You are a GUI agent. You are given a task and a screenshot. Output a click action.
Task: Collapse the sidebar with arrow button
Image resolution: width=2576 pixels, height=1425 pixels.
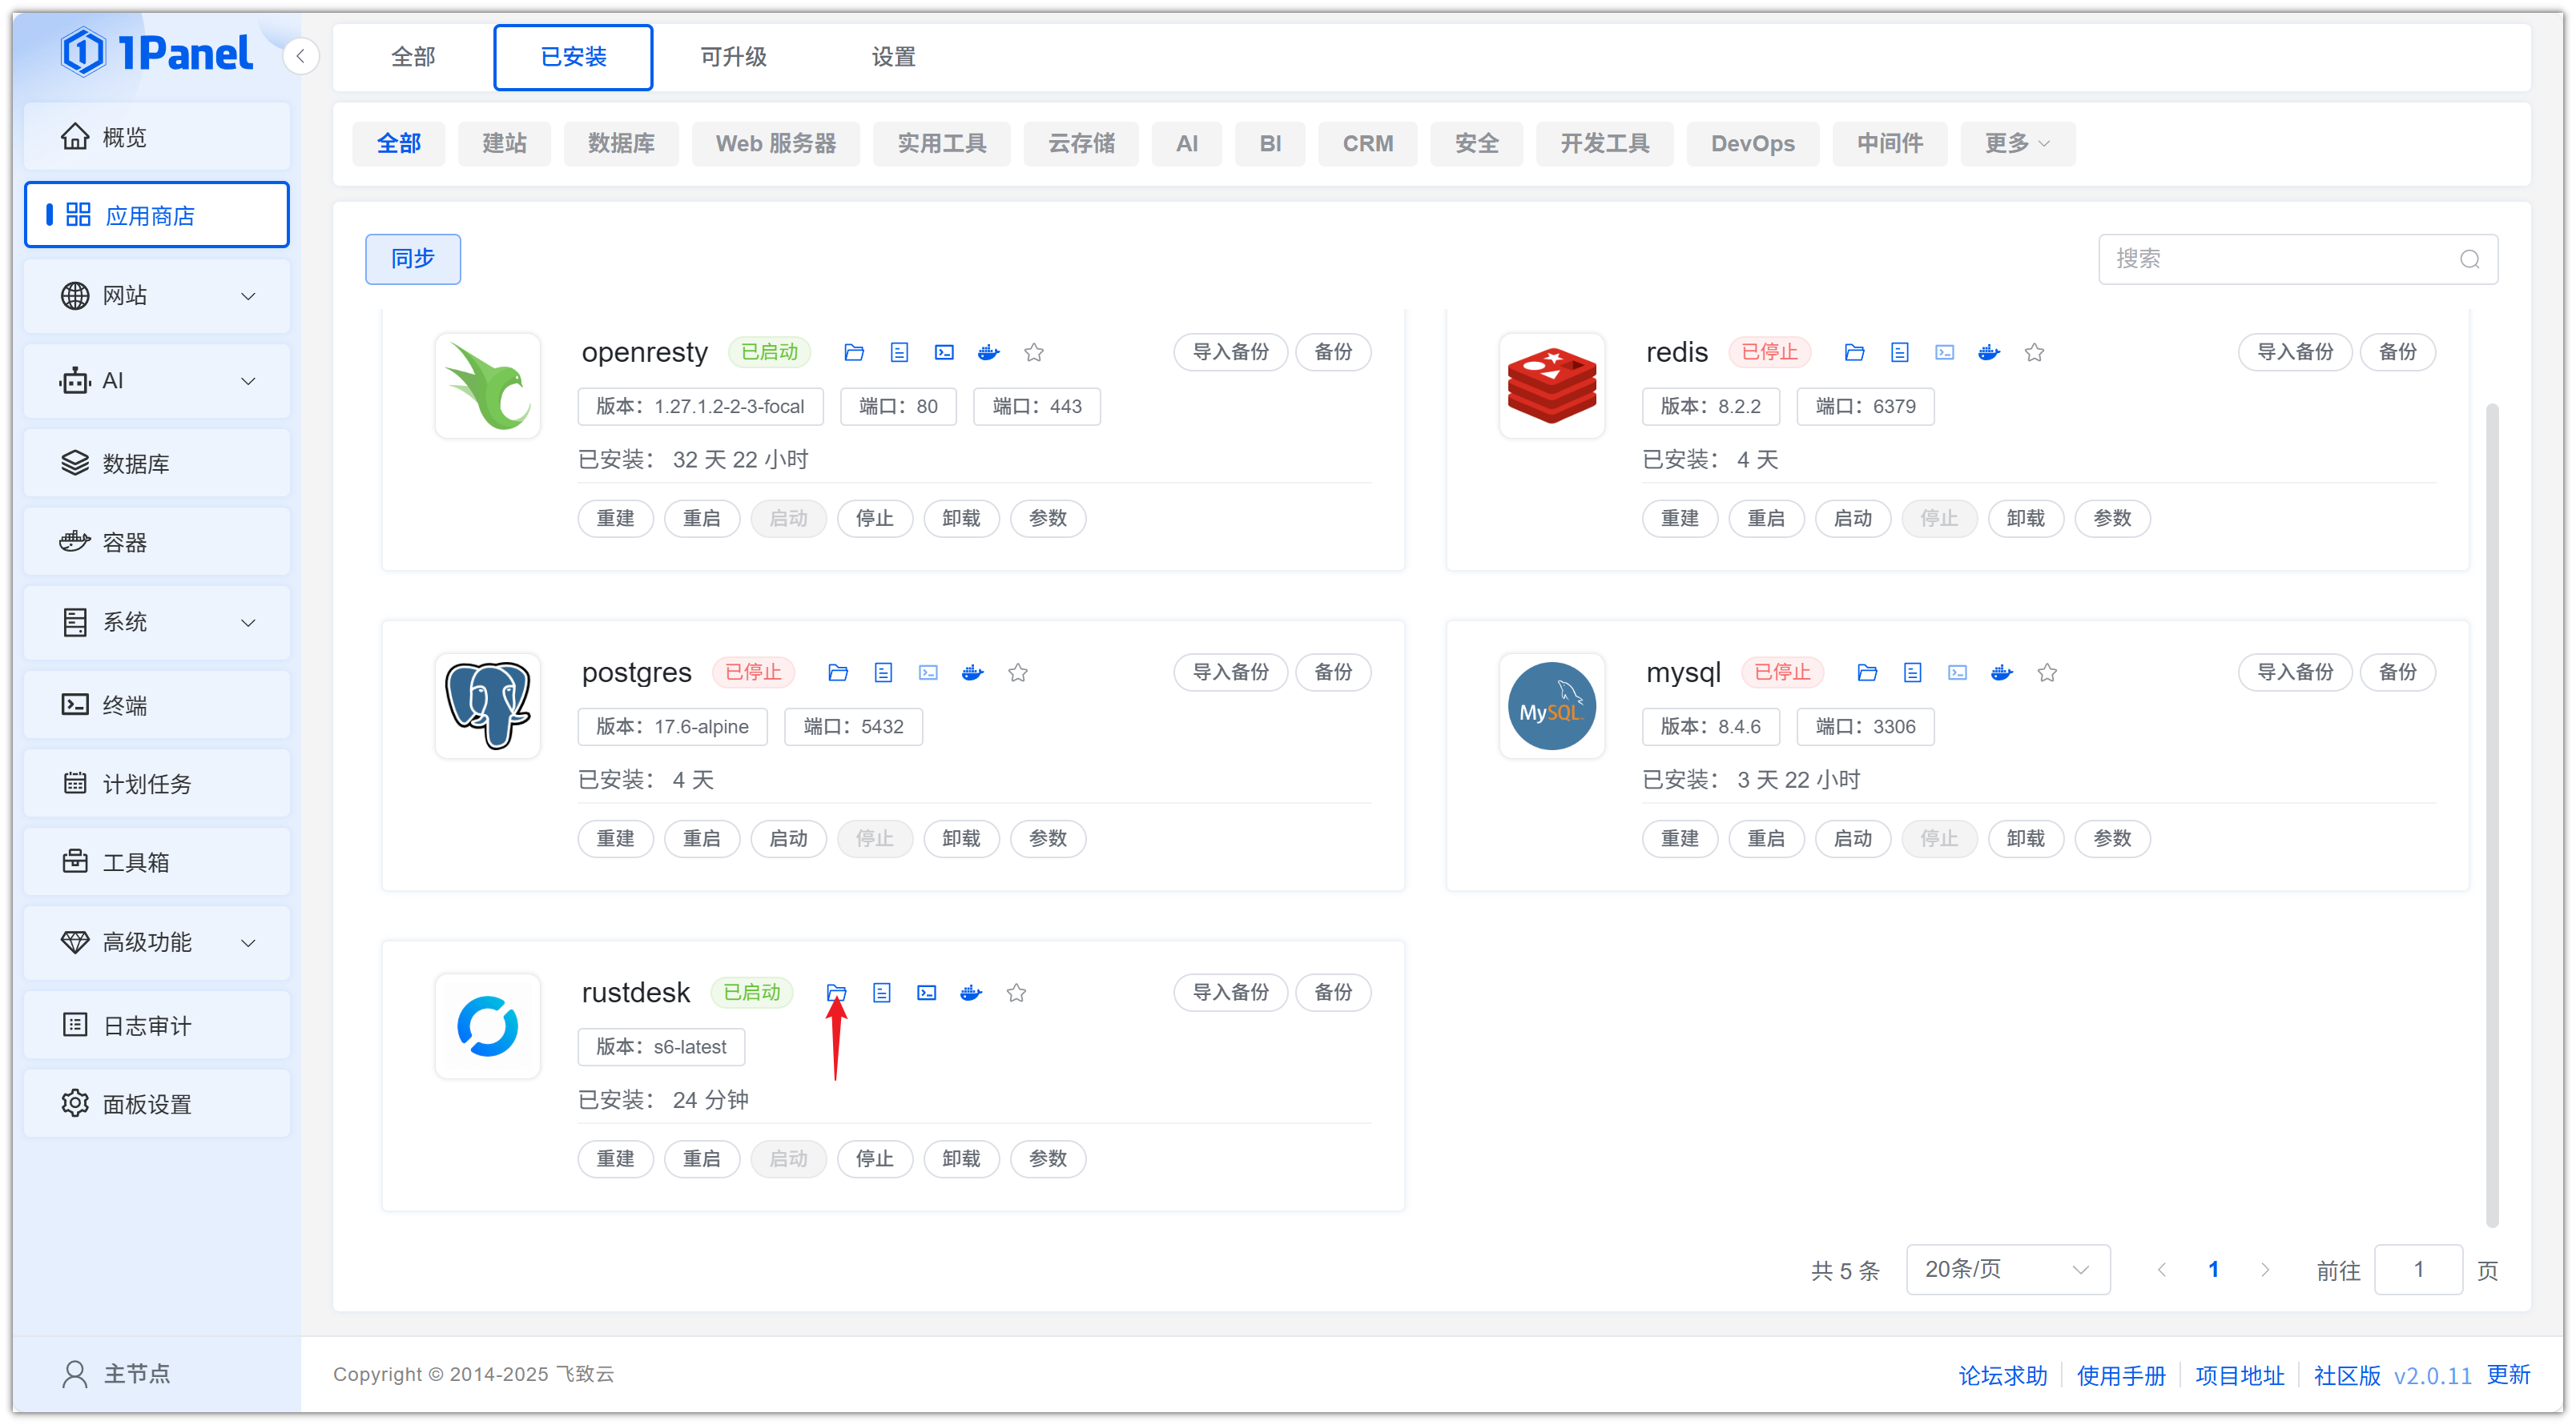[300, 56]
